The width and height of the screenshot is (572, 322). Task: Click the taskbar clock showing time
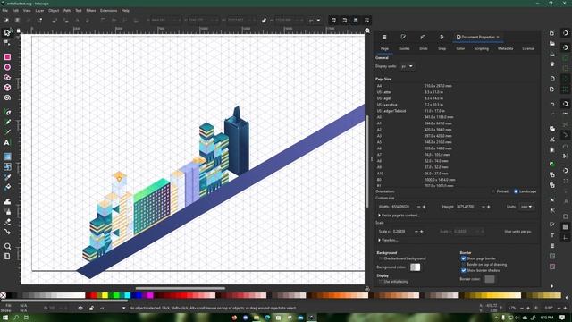546,318
